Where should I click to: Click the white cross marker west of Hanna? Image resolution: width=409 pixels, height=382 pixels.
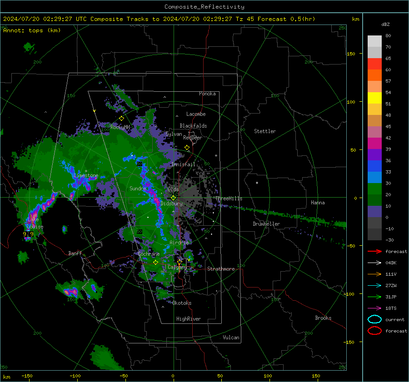tap(257, 183)
